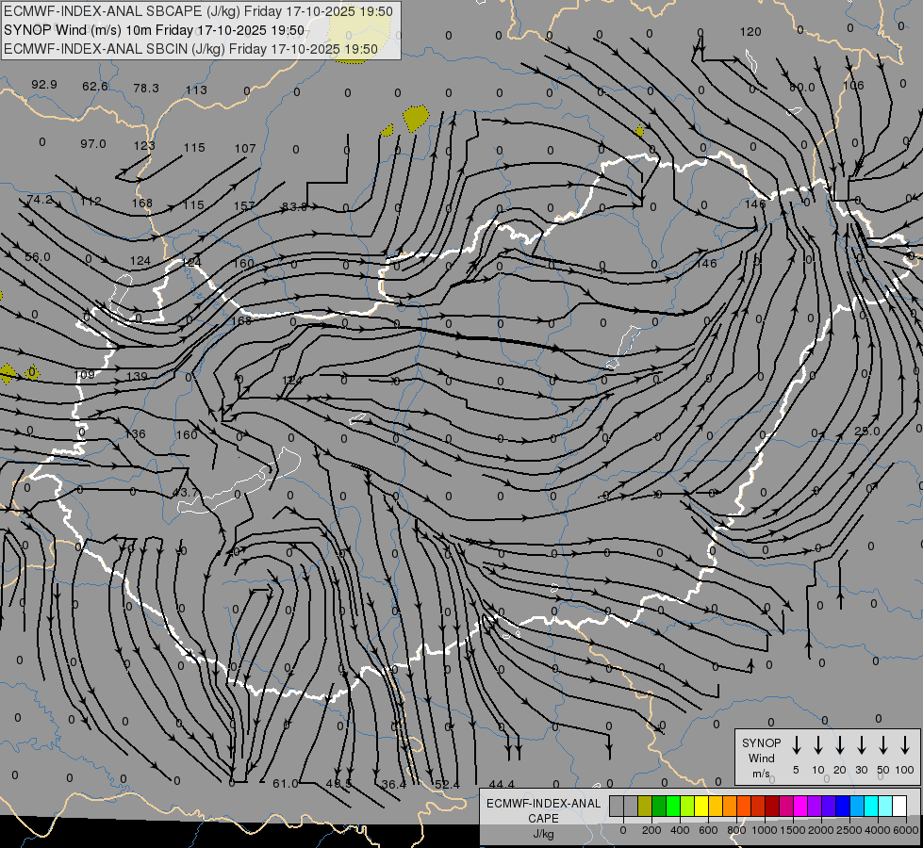Click the 2500 tick label in the CAPE legend

tap(849, 830)
